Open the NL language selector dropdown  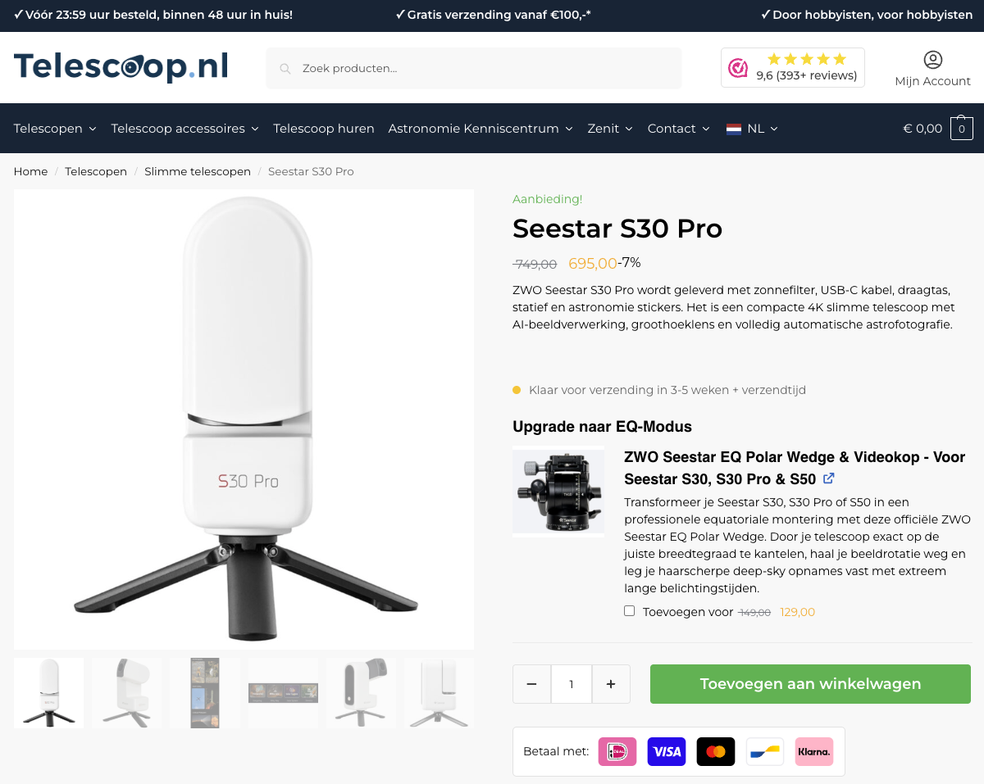752,129
